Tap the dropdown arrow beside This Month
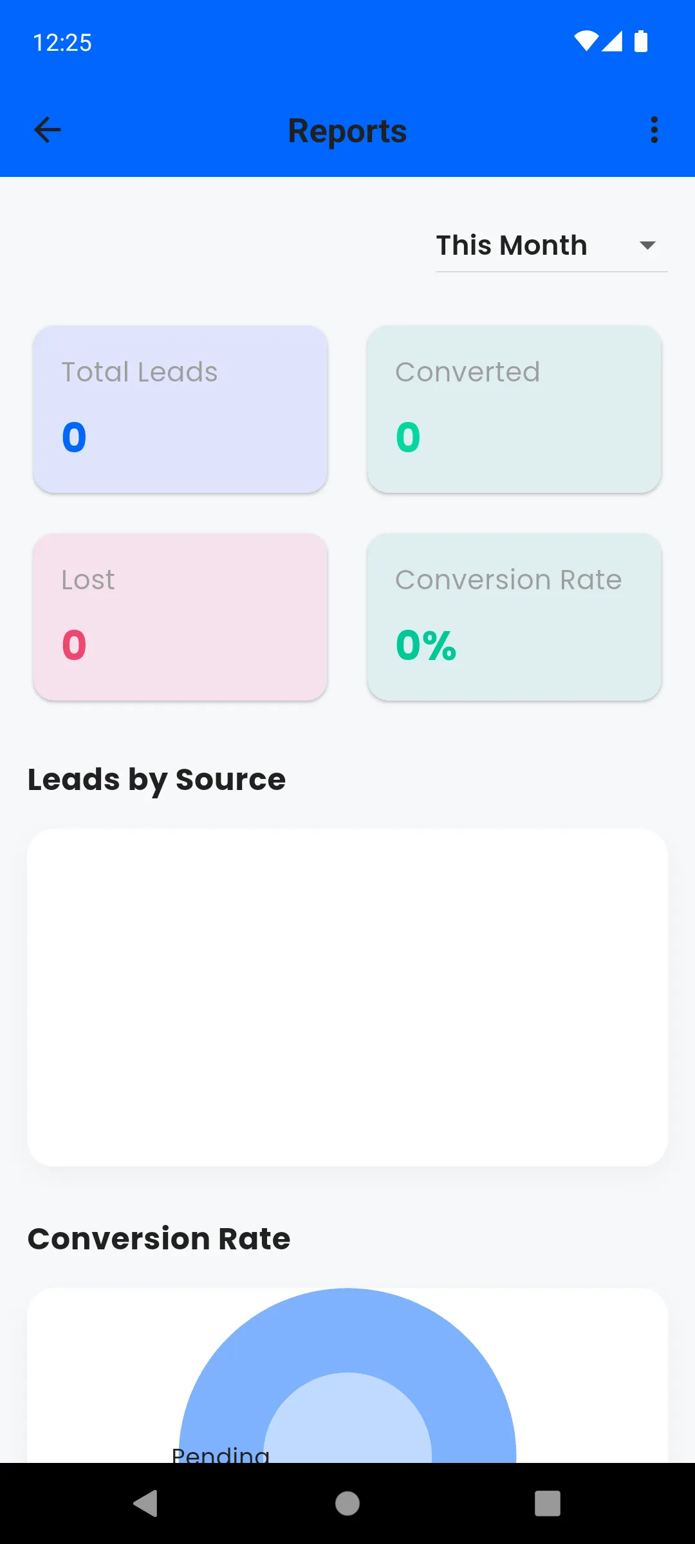The width and height of the screenshot is (695, 1544). (649, 245)
